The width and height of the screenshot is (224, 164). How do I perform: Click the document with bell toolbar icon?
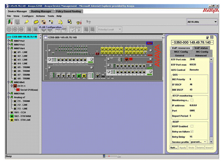[60, 22]
